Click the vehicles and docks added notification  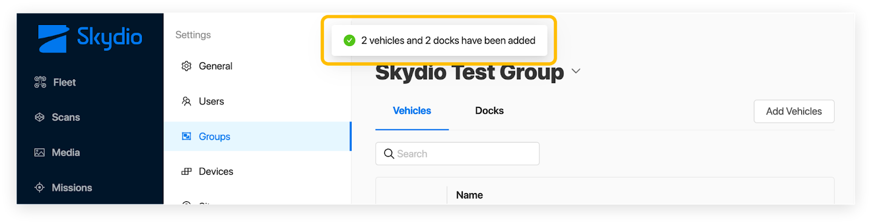(439, 41)
